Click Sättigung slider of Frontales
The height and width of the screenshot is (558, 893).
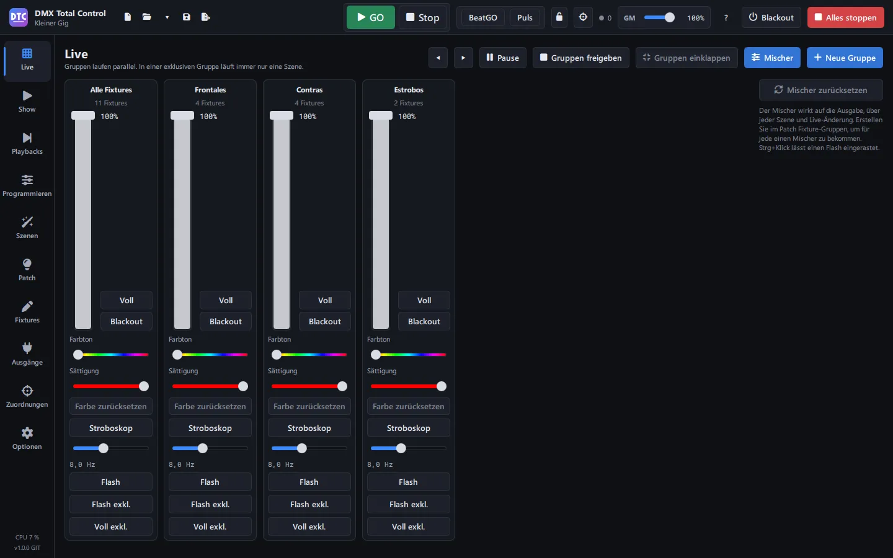tap(210, 386)
